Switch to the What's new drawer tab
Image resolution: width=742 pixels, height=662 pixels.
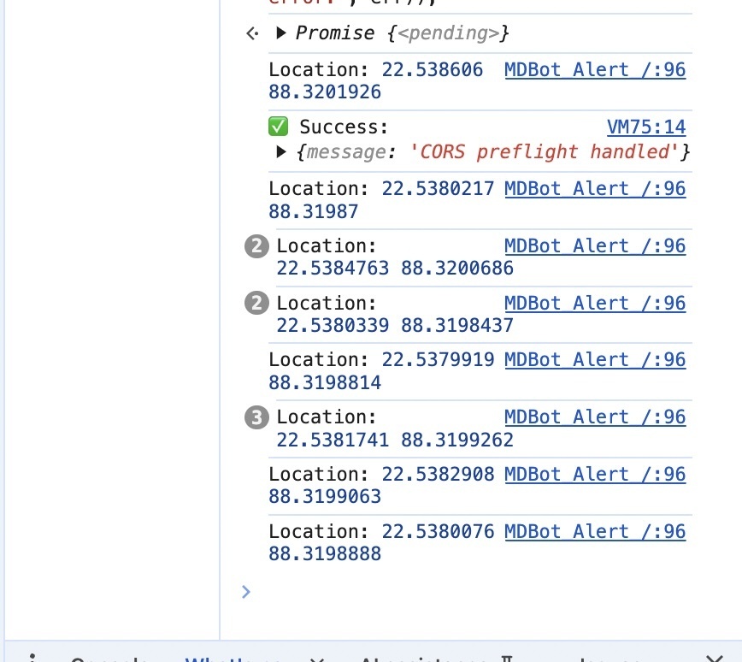coord(233,659)
